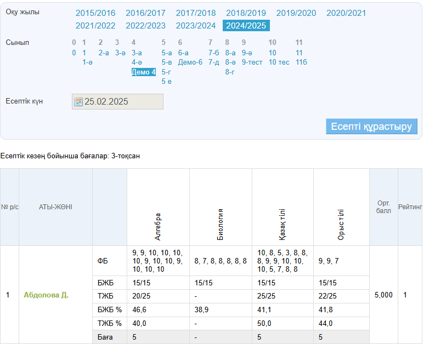Click the calendar icon in date field
Viewport: 424px width, 344px height.
coord(78,102)
